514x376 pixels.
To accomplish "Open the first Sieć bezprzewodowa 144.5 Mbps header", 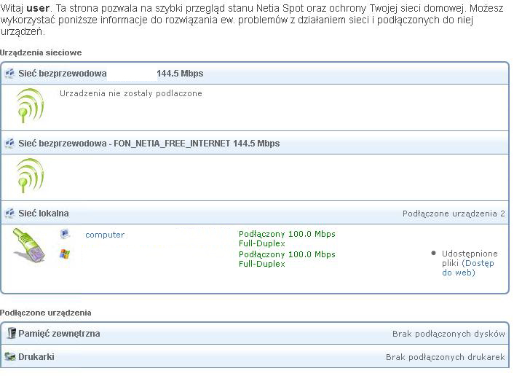I will coord(255,73).
